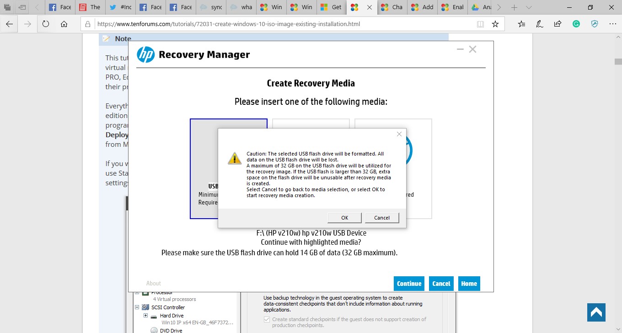Collapse the SCSI Controller tree node
The height and width of the screenshot is (333, 622).
(x=137, y=307)
